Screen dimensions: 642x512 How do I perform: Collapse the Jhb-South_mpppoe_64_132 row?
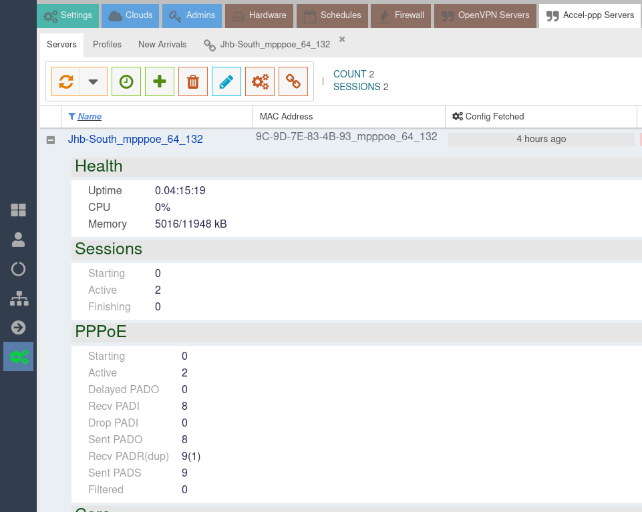pos(50,140)
